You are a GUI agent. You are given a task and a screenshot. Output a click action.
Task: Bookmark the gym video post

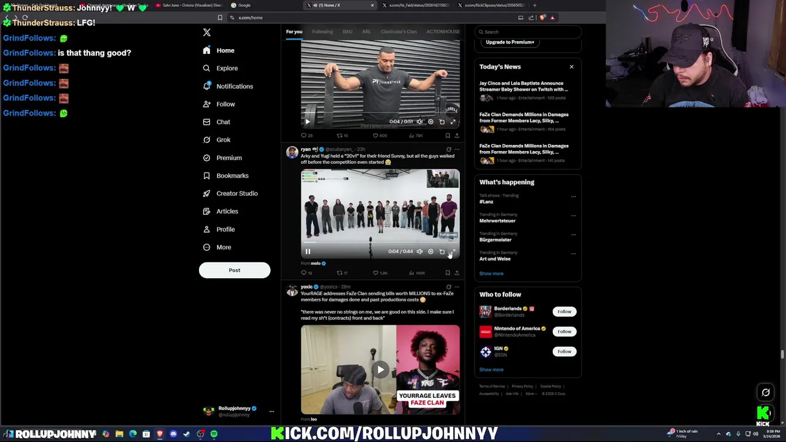click(x=448, y=135)
